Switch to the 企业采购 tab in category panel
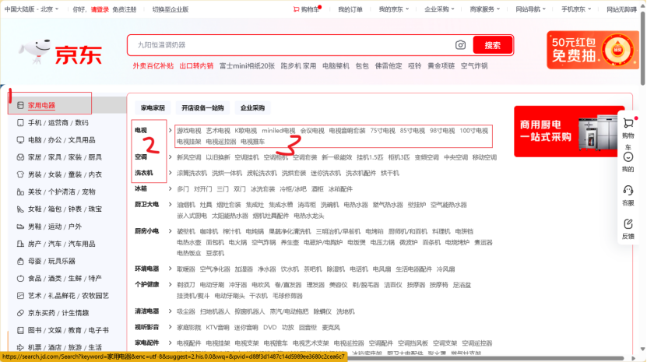The width and height of the screenshot is (647, 362). [x=252, y=107]
